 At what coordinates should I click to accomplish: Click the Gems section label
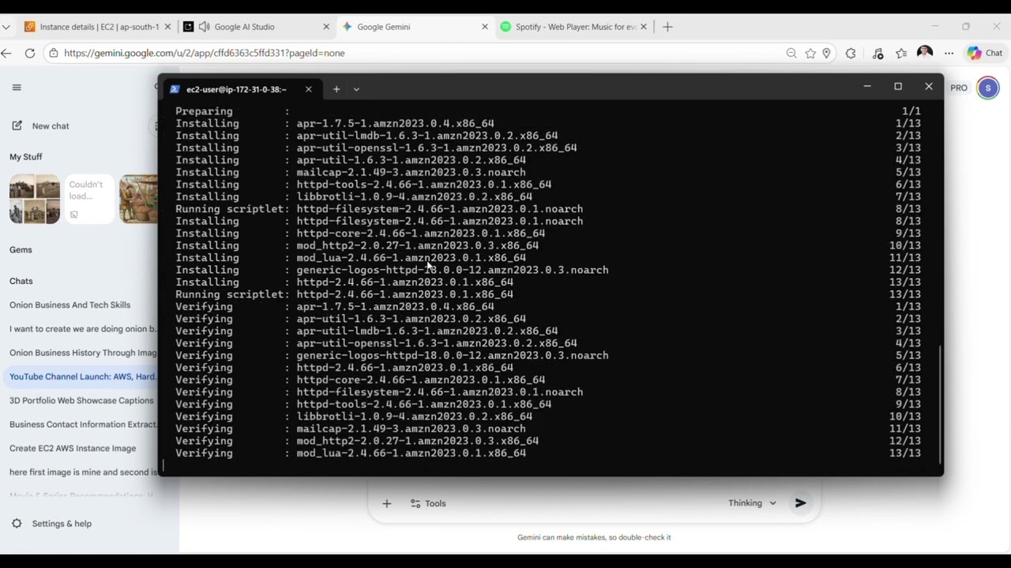[x=21, y=249]
